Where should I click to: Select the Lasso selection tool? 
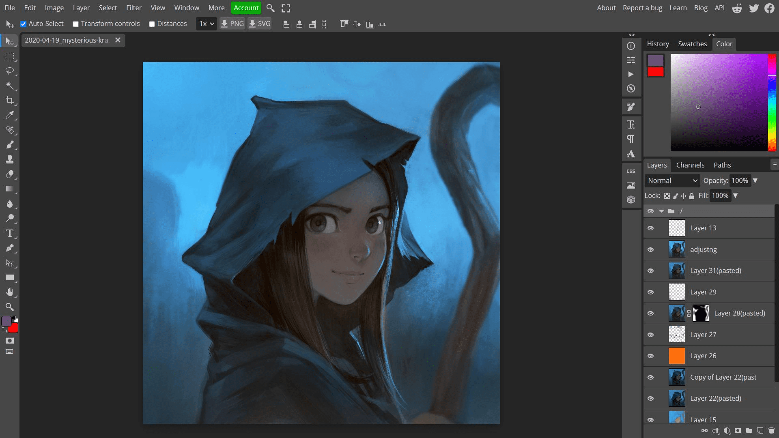pos(10,71)
